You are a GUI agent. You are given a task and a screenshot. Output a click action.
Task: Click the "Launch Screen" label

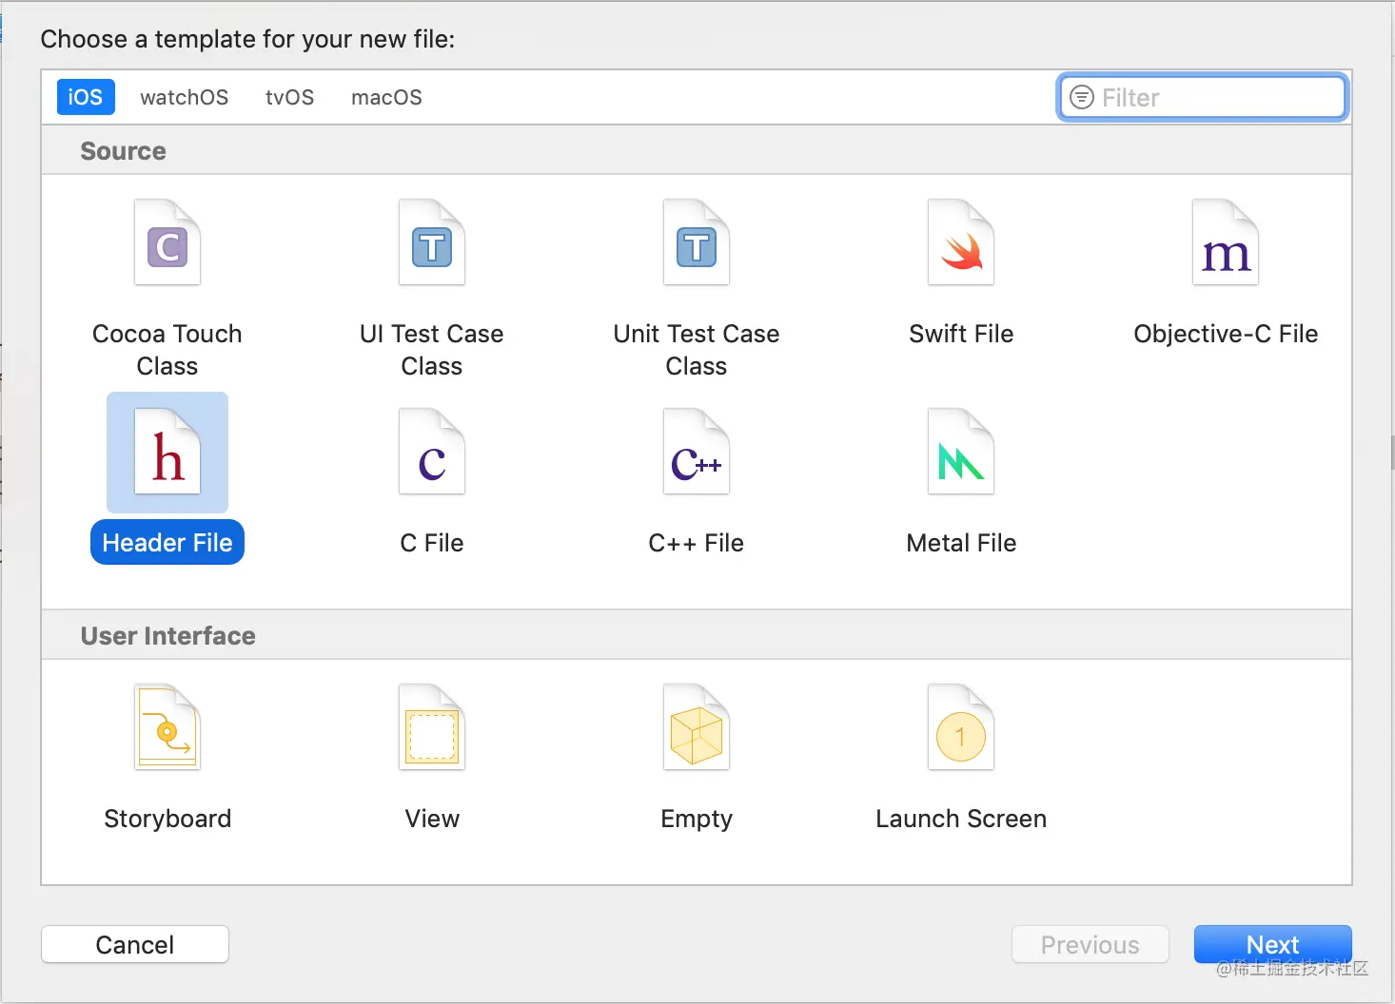coord(961,819)
